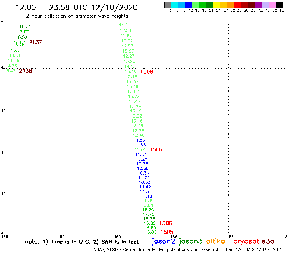288x253 pixels.
Task: Select the wave height value 13.28
Action: pyautogui.click(x=137, y=126)
